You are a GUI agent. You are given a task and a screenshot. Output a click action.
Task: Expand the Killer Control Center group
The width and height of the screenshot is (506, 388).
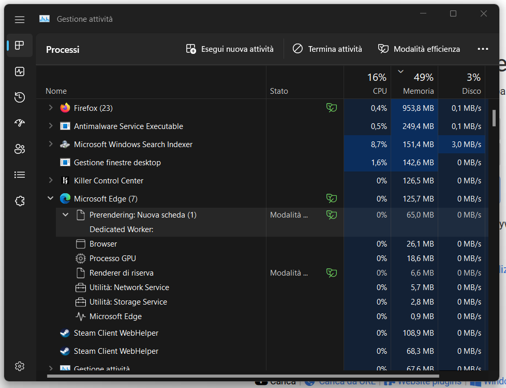51,180
